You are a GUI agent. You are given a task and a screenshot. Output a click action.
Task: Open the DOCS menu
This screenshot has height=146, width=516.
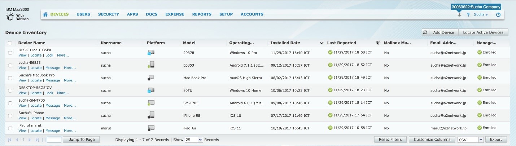pyautogui.click(x=152, y=14)
